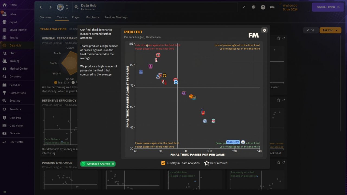
Task: Open the Dev. Centre screen
Action: [x=17, y=142]
